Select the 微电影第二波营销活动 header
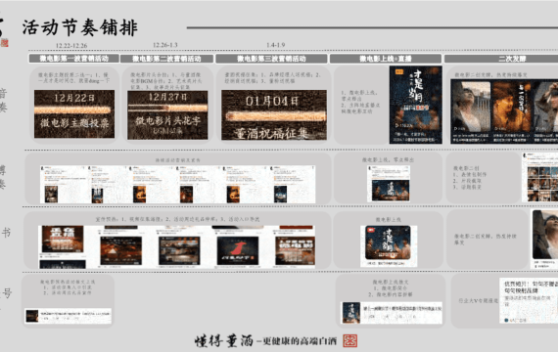Image resolution: width=558 pixels, height=352 pixels. (166, 59)
